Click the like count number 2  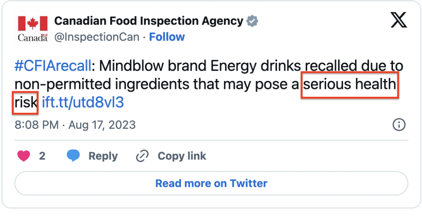pyautogui.click(x=42, y=156)
